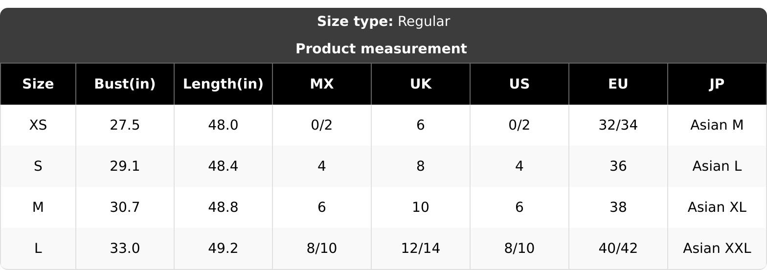Click the Bust(in) column header
Viewport: 767px width, 270px height.
125,84
